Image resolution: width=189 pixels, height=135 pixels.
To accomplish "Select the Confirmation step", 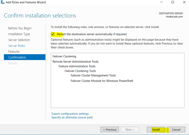I will pos(25,57).
